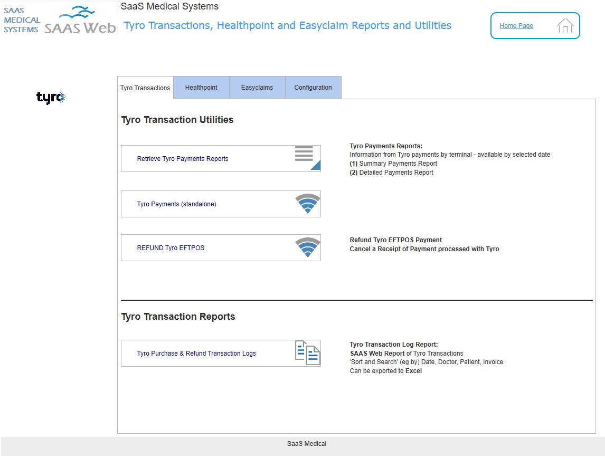Click the 'SAAS Web Report of Tyro Transactions' line

407,353
